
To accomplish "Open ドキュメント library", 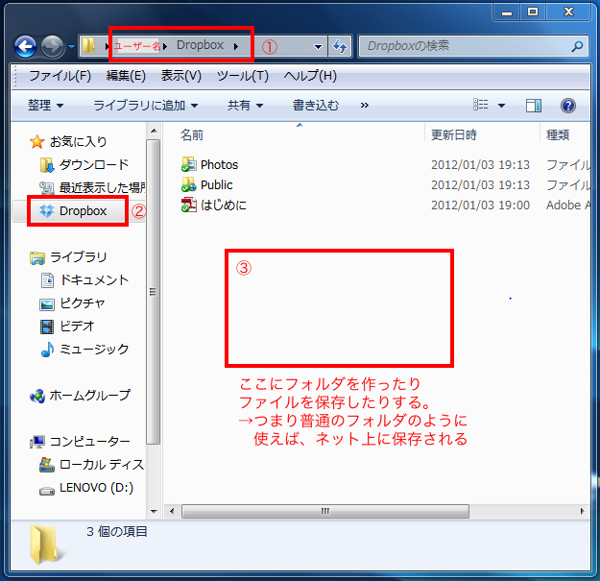I will [94, 280].
